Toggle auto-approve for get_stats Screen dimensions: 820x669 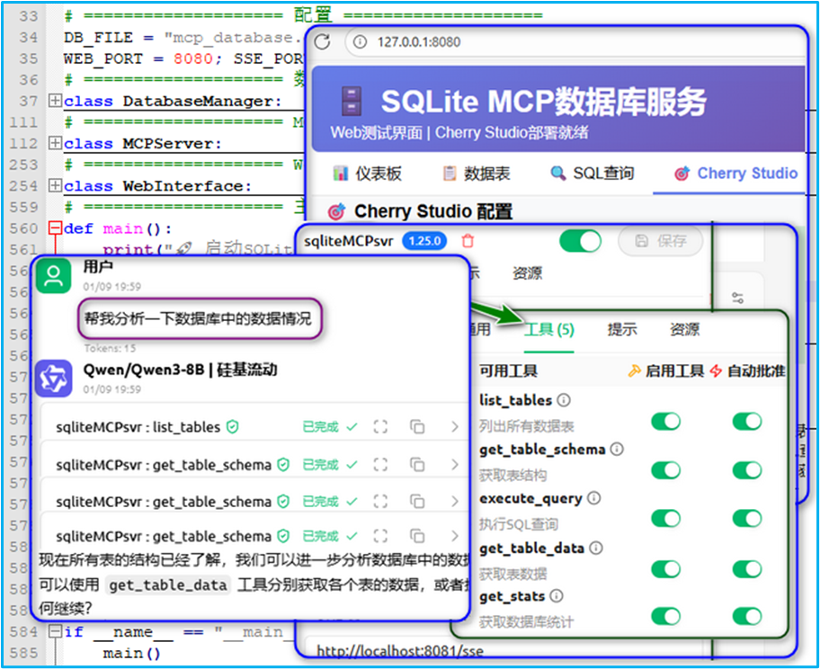[747, 616]
